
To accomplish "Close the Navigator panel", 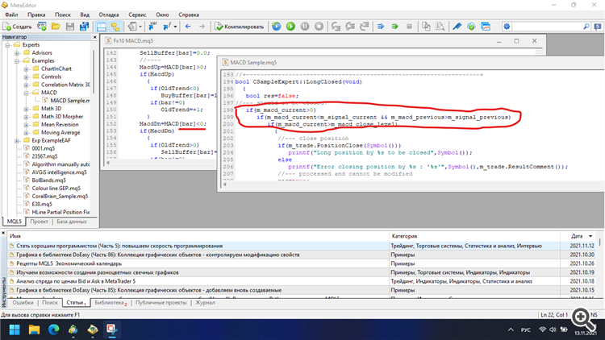I will [x=95, y=37].
